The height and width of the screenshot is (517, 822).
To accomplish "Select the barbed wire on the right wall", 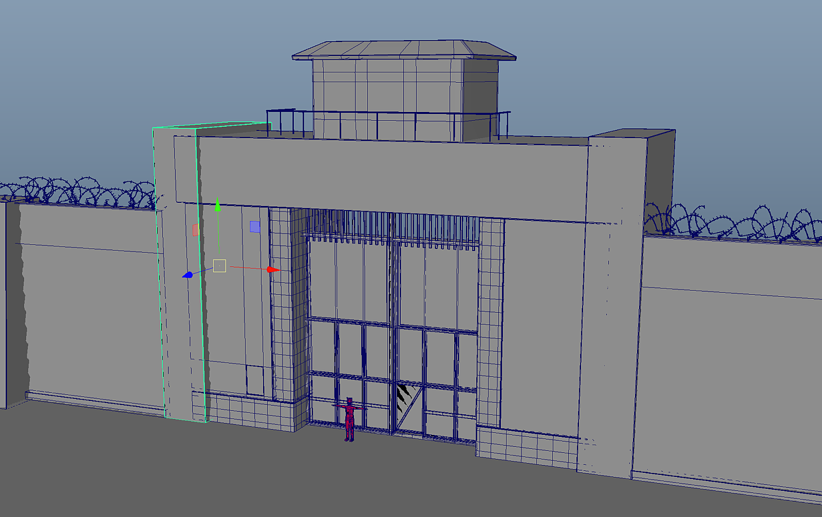I will pyautogui.click(x=733, y=223).
